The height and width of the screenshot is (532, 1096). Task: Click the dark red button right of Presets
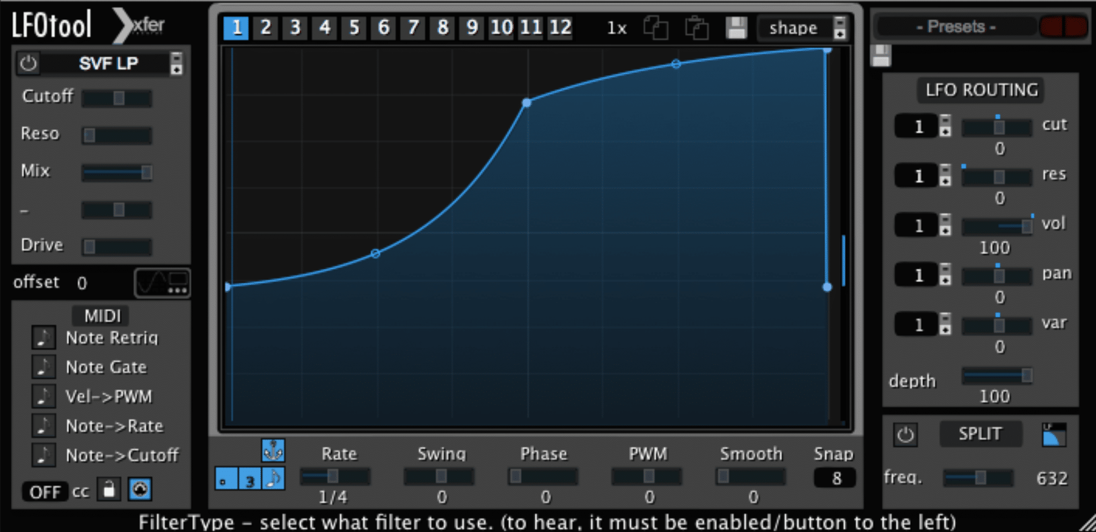pyautogui.click(x=1051, y=27)
